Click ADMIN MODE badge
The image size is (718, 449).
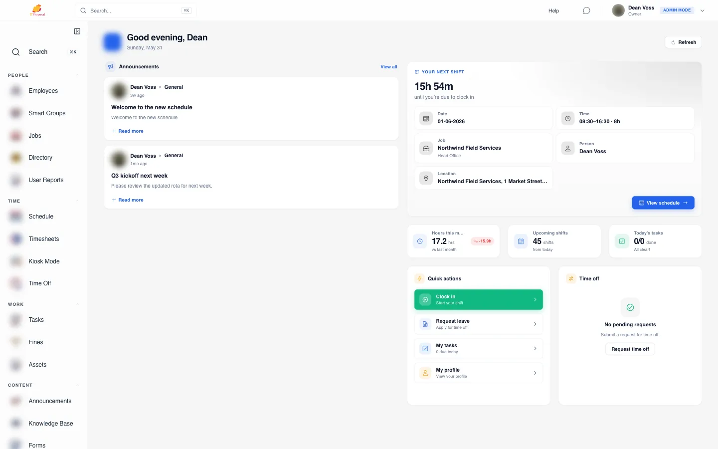tap(677, 10)
